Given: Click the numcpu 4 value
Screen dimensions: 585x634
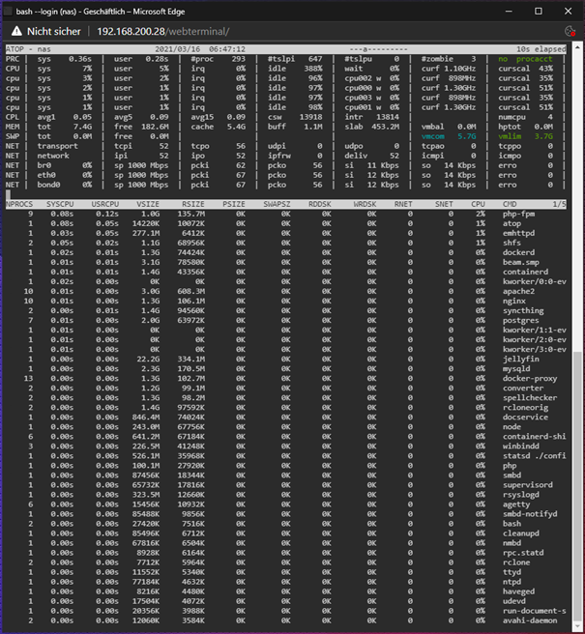Looking at the screenshot, I should pos(525,117).
